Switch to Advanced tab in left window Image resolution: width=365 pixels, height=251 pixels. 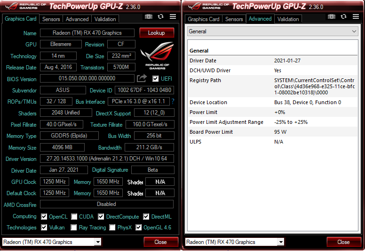click(x=77, y=19)
